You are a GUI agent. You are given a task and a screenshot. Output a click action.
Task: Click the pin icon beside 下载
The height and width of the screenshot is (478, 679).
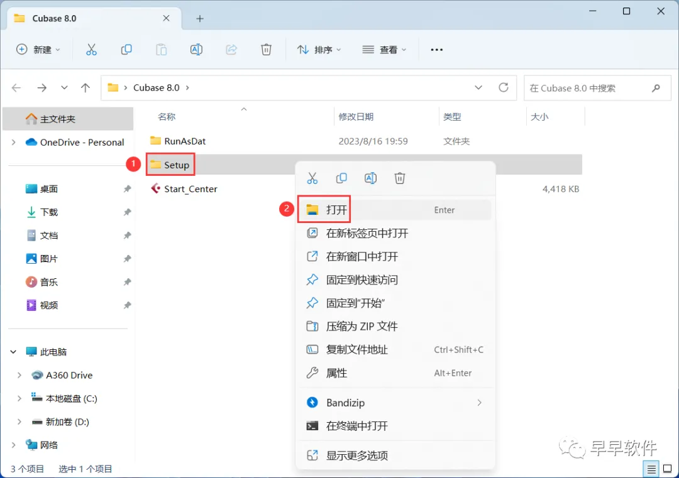127,212
